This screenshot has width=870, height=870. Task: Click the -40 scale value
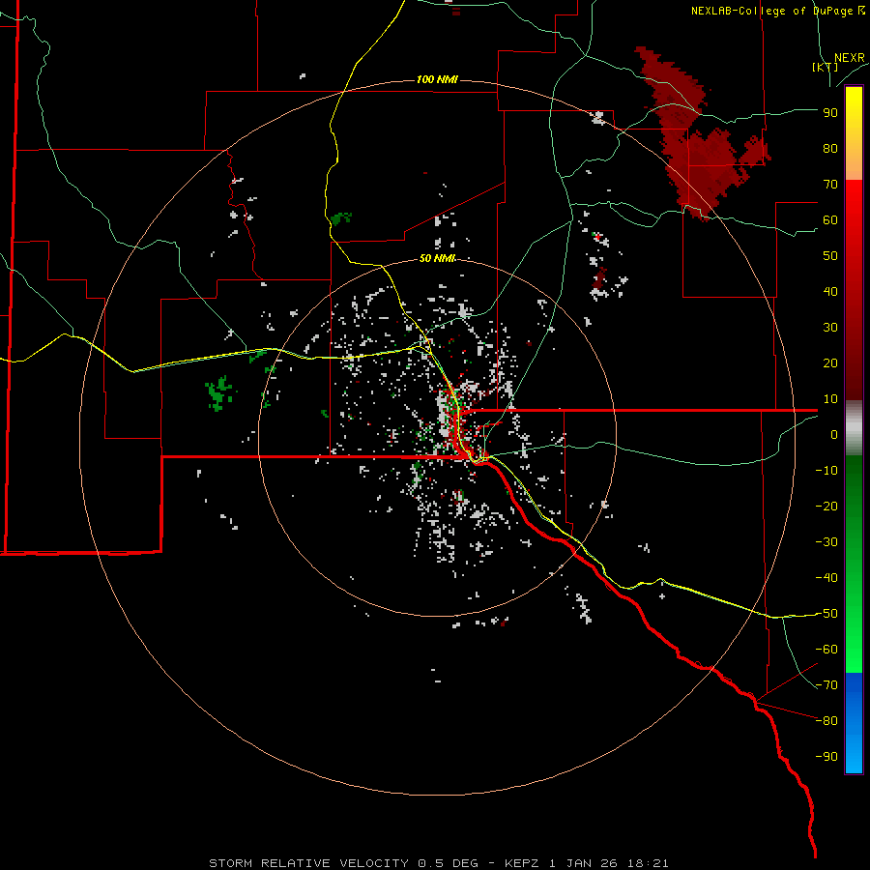tap(826, 578)
